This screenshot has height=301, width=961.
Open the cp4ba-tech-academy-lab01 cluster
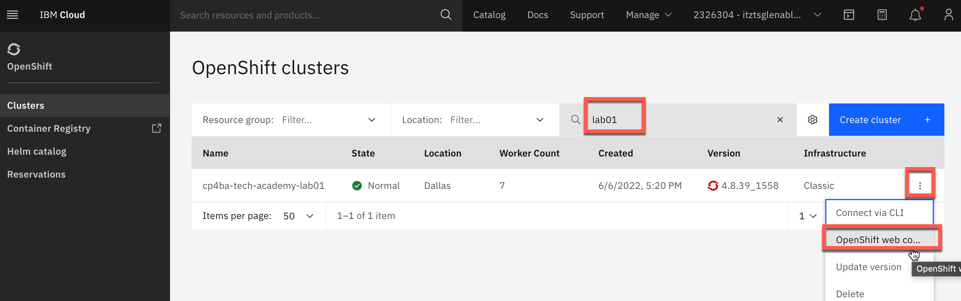[x=263, y=185]
